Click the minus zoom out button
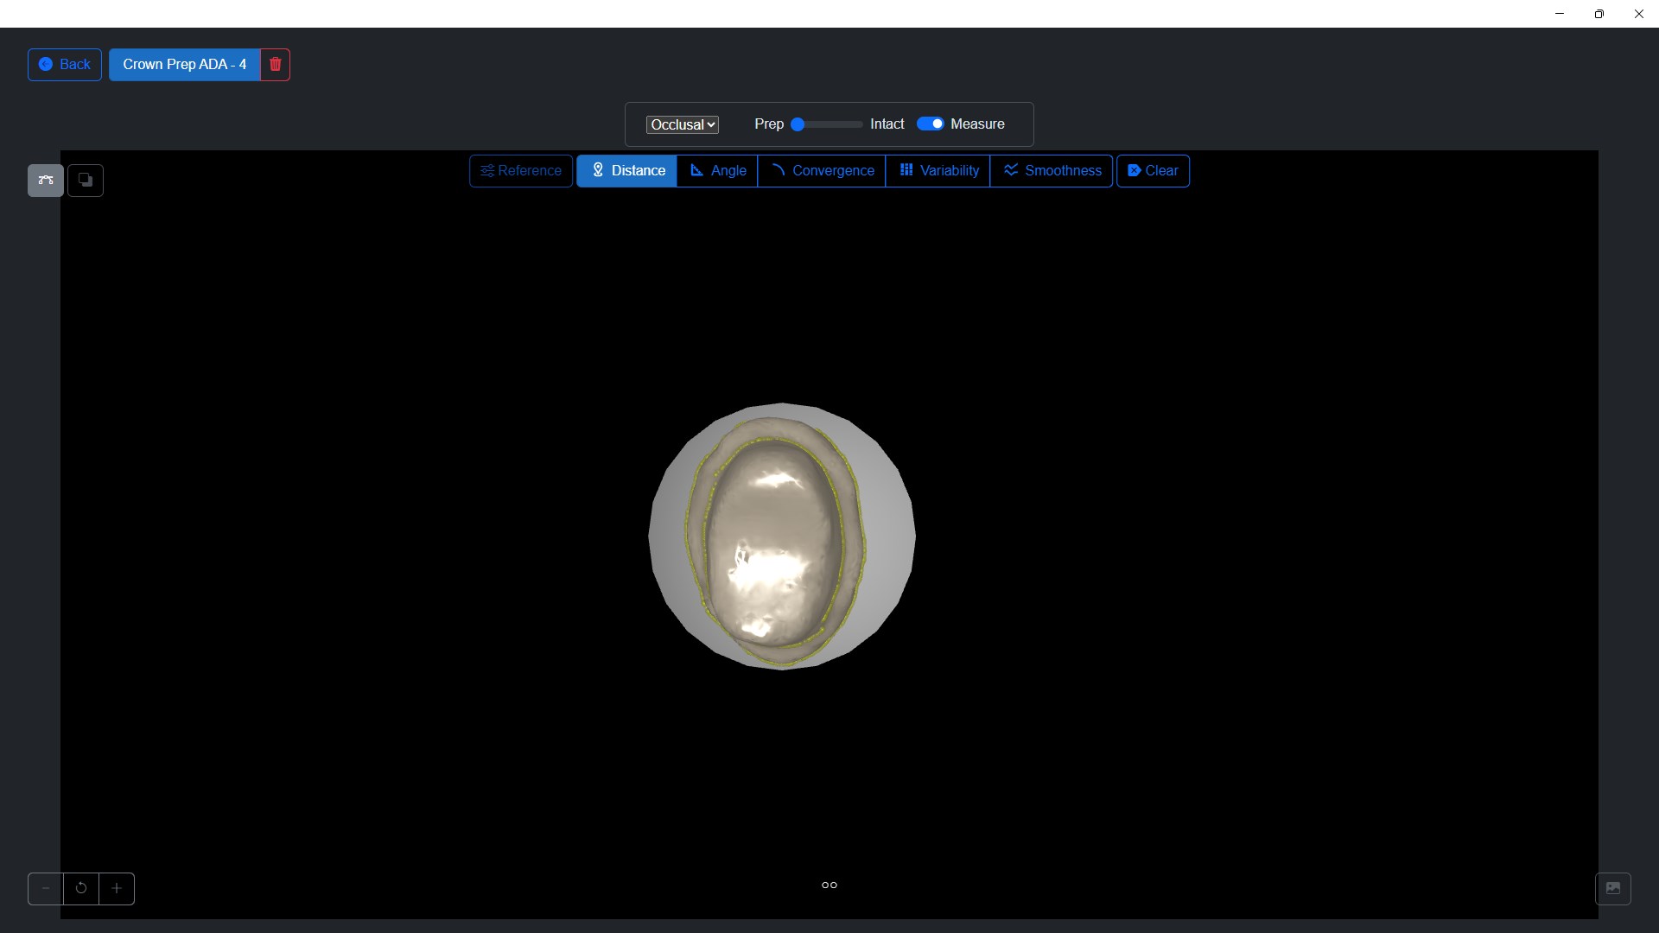Screen dimensions: 1659x933 46,888
